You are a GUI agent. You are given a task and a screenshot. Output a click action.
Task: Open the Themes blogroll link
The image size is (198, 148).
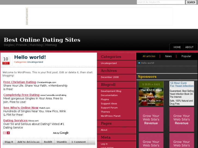105,112
